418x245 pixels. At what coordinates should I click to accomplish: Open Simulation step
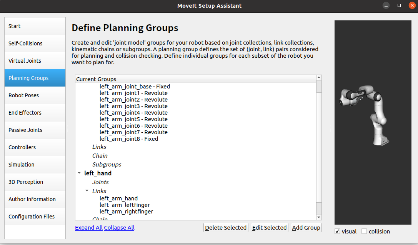[x=35, y=165]
